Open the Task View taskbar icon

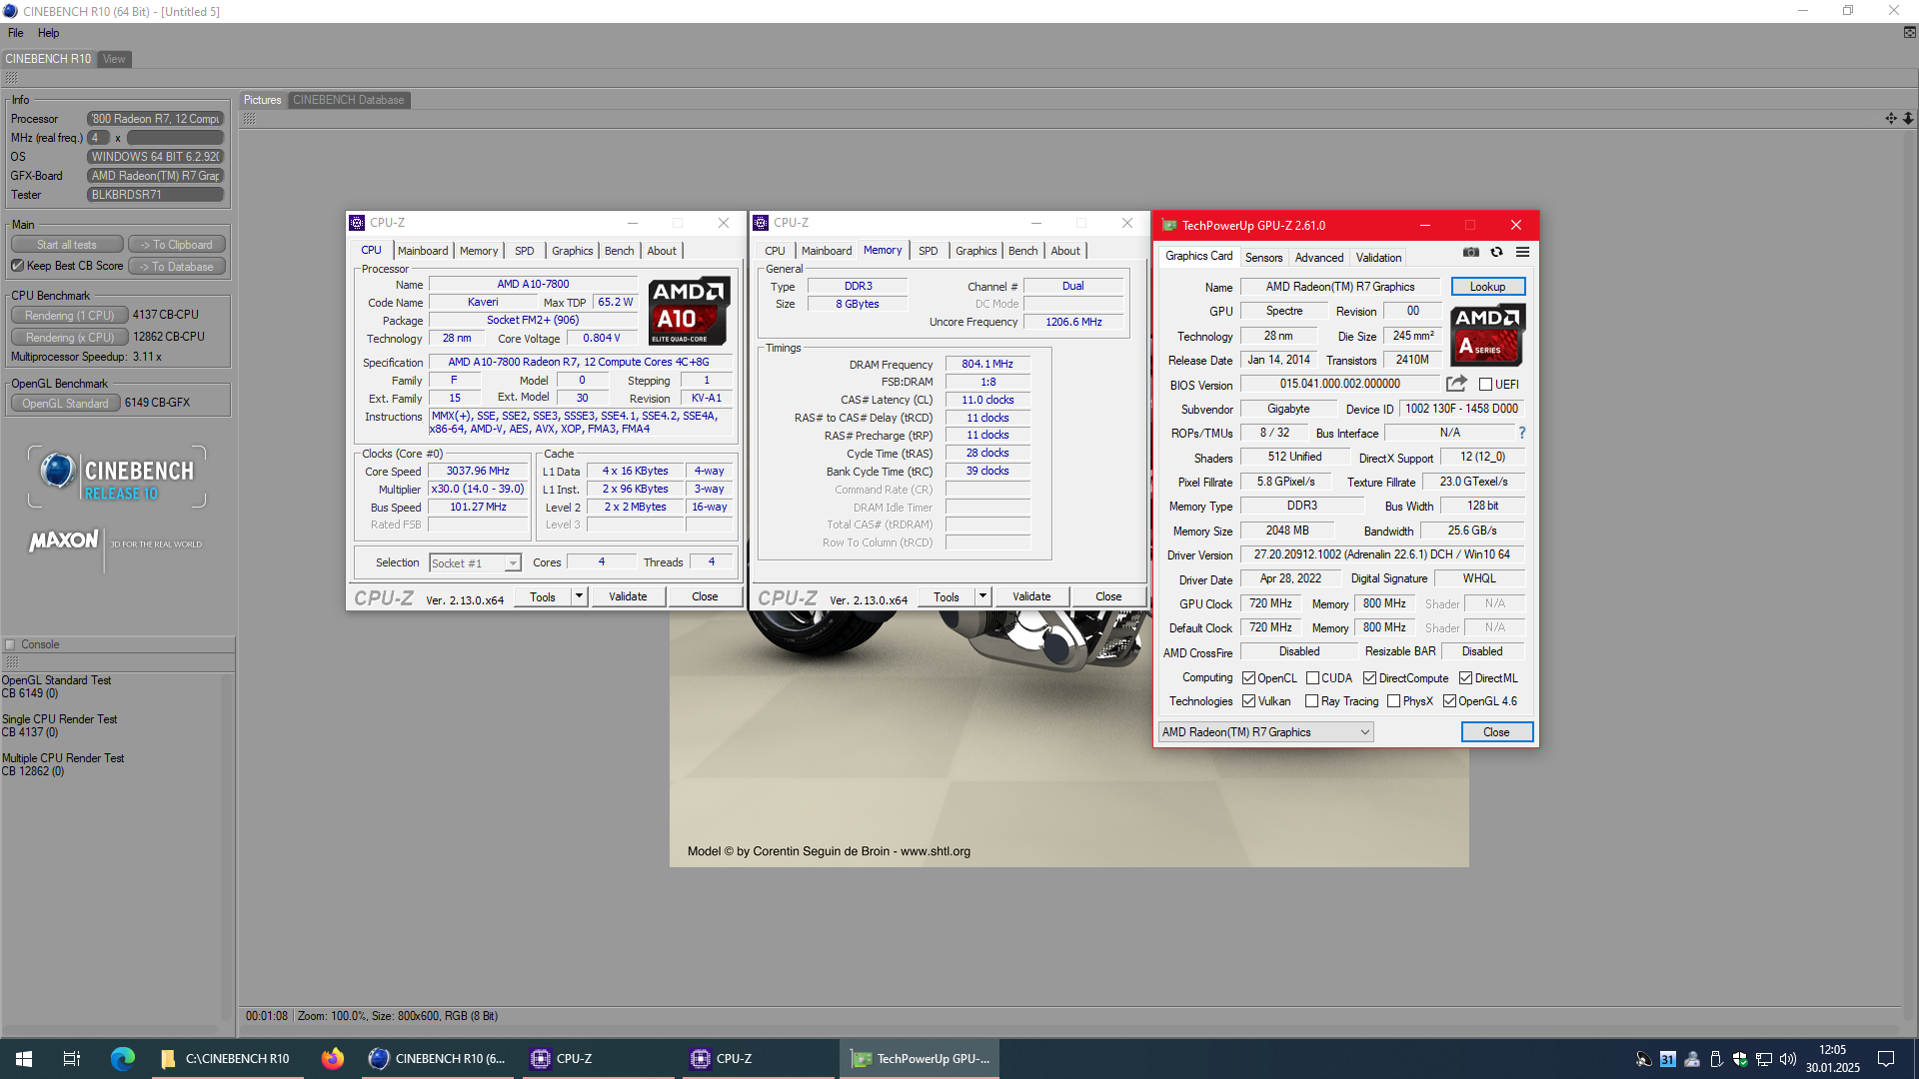(x=71, y=1058)
